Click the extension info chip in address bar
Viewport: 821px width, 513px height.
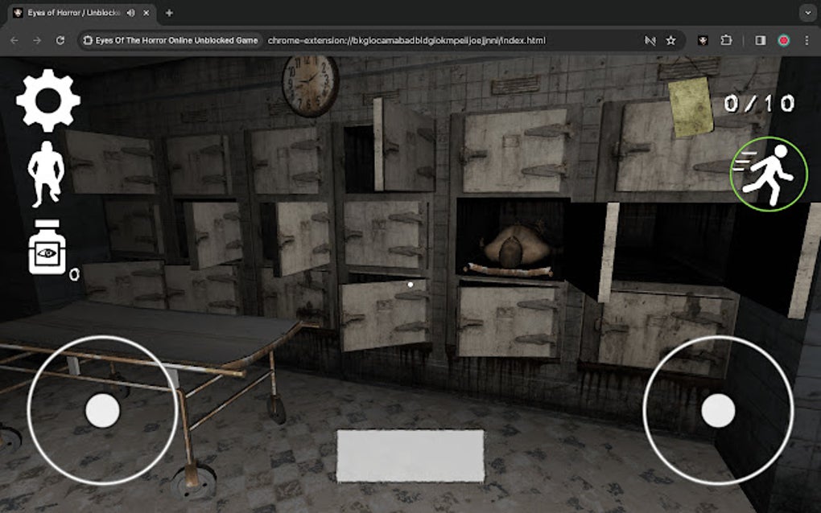pyautogui.click(x=171, y=40)
